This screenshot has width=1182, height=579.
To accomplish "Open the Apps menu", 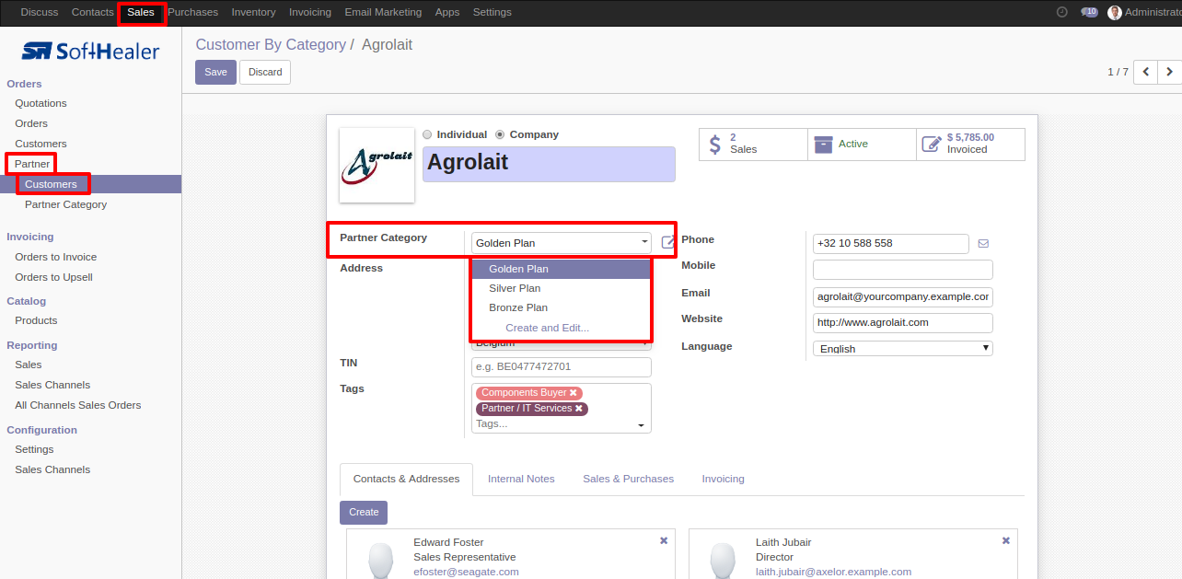I will pyautogui.click(x=447, y=12).
